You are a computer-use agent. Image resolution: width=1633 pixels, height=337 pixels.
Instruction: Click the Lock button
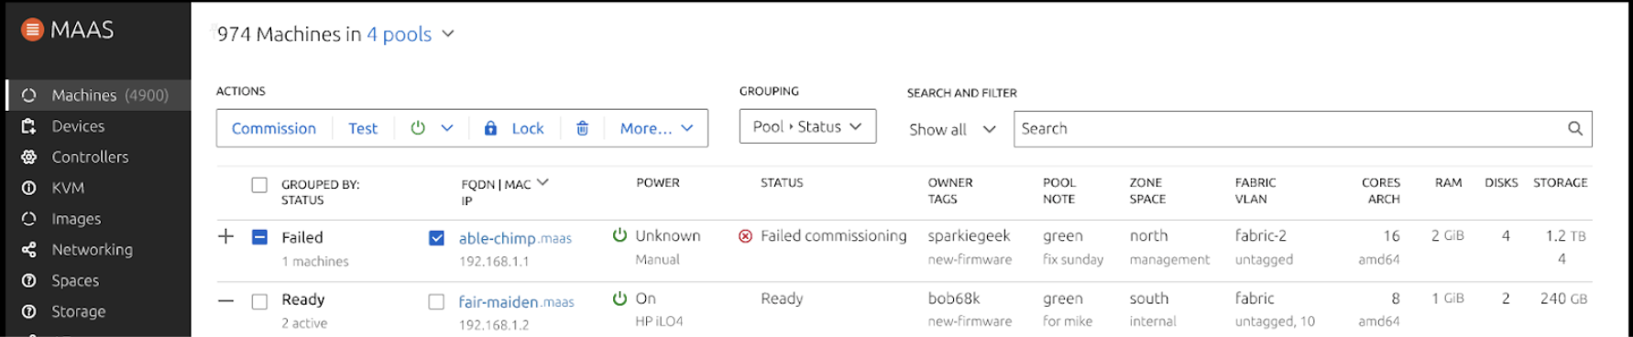click(527, 128)
